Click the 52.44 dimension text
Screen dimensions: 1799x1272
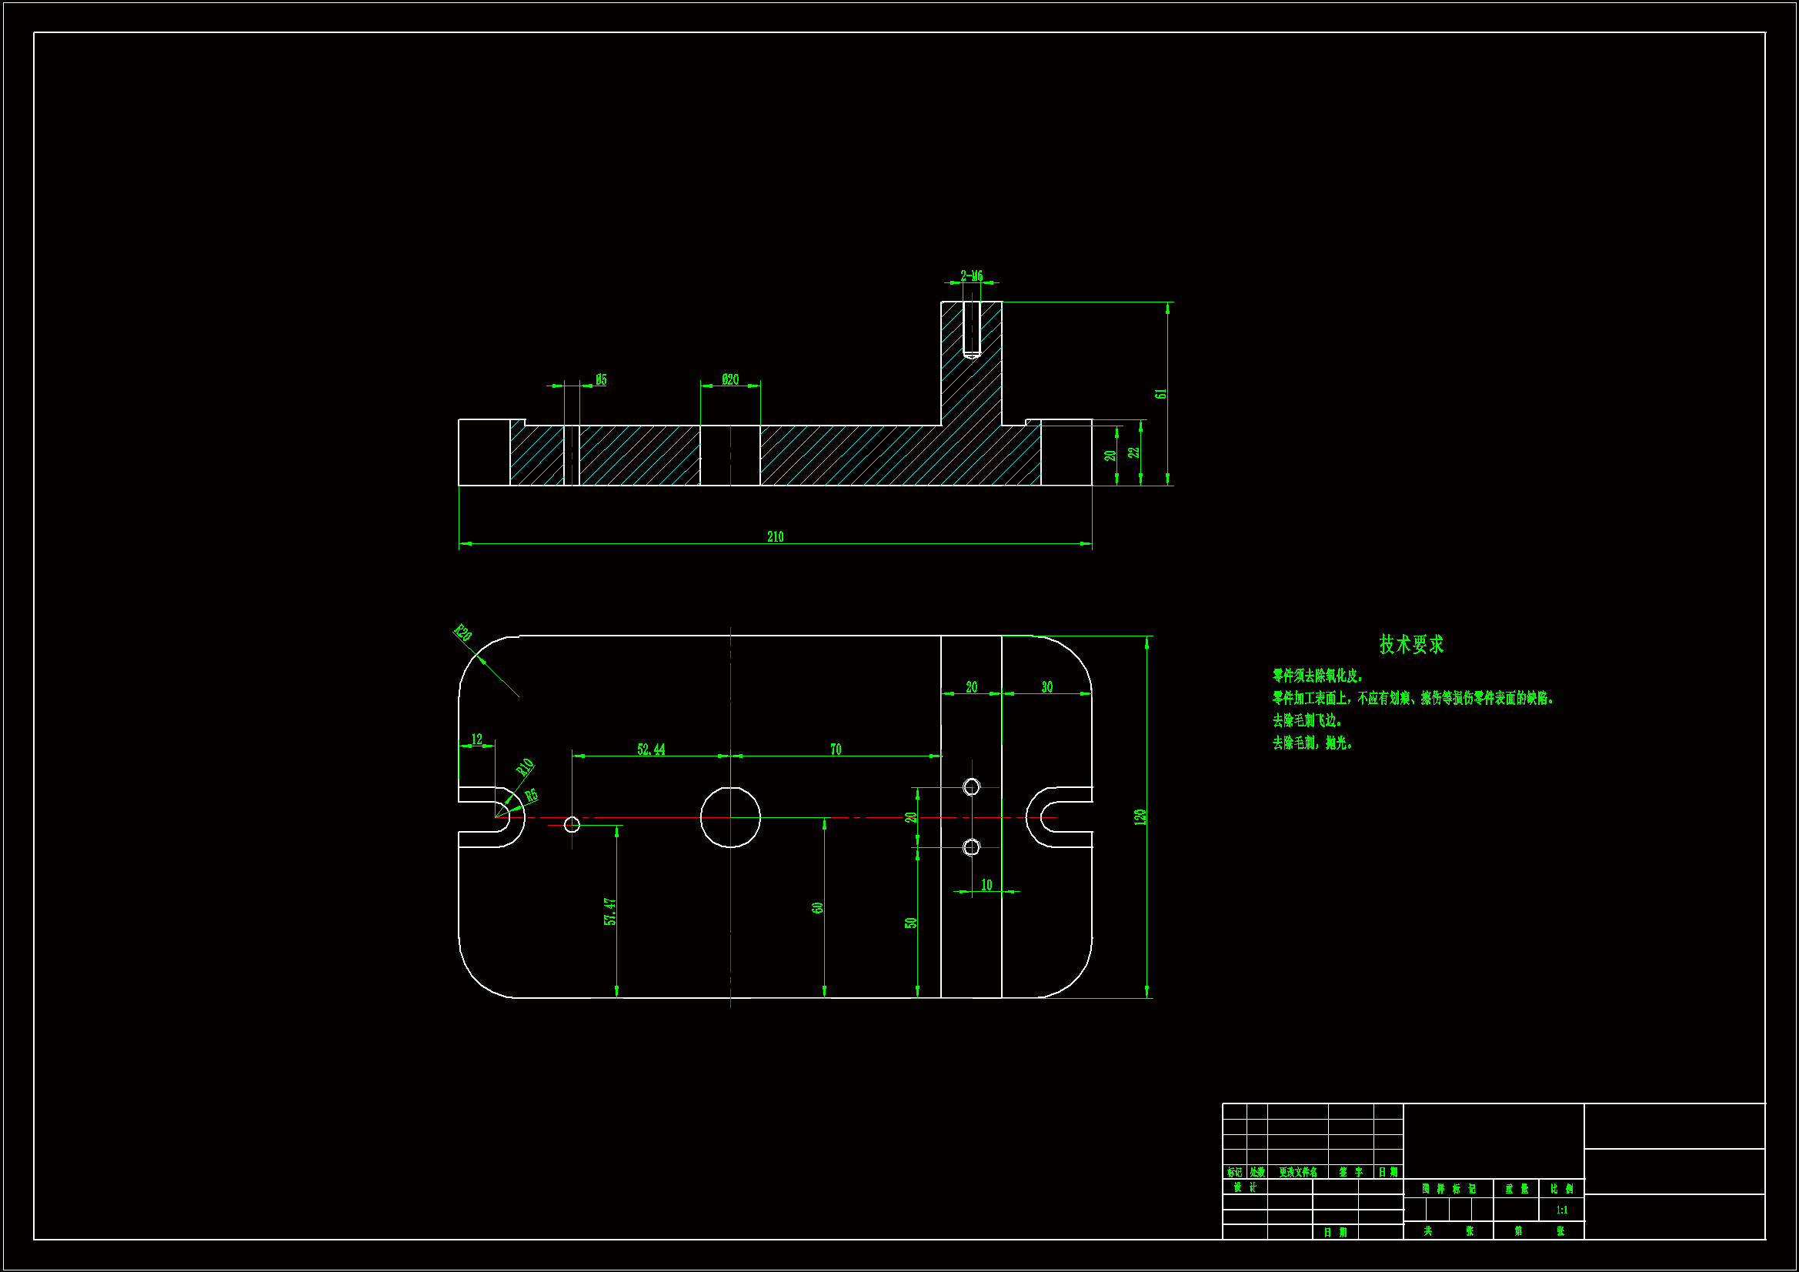tap(651, 750)
